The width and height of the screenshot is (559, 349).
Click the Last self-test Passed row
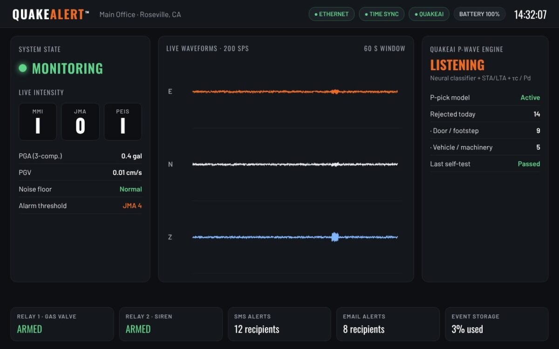(x=485, y=164)
